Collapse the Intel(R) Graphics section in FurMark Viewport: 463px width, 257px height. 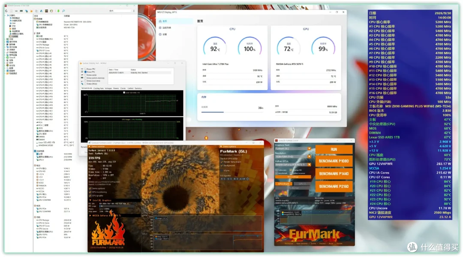point(90,200)
